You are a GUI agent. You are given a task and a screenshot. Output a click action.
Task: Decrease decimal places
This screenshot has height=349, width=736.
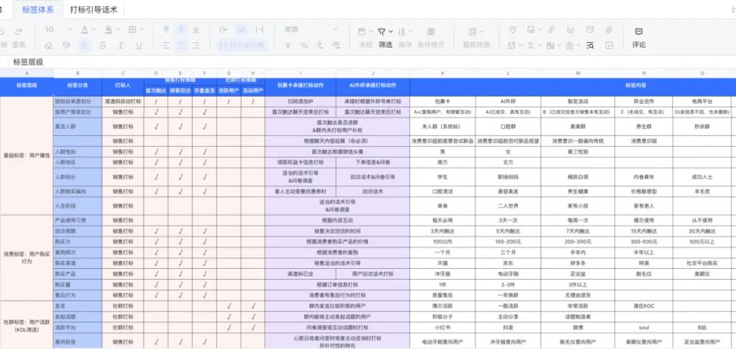(x=320, y=46)
